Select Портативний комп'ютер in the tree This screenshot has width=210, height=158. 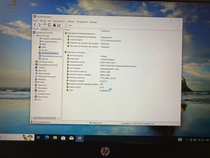click(50, 56)
